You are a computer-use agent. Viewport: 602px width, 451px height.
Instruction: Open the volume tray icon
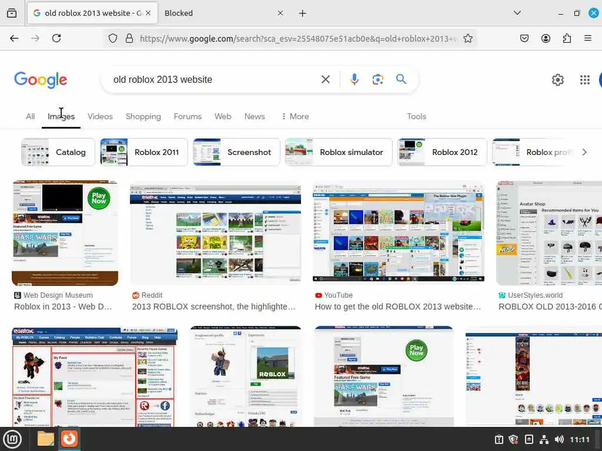coord(559,439)
